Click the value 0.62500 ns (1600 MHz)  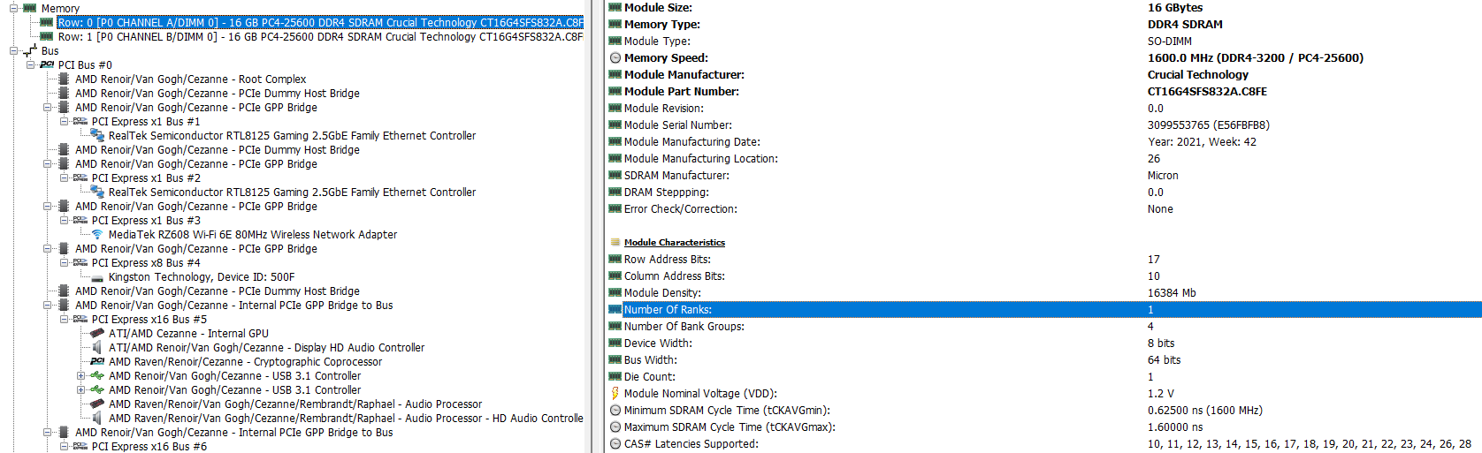click(x=1205, y=411)
